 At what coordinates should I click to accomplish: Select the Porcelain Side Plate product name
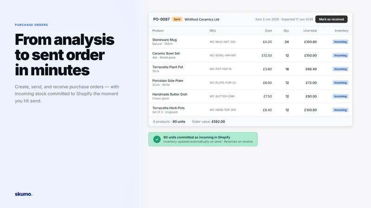pos(167,80)
